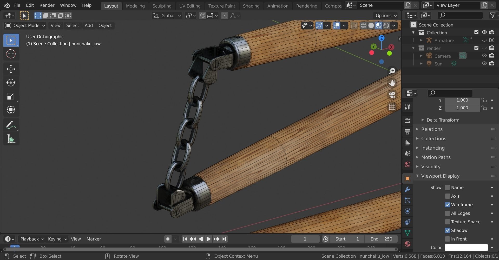The image size is (499, 260).
Task: Switch orthographic/perspective with the grid icon
Action: 392,107
